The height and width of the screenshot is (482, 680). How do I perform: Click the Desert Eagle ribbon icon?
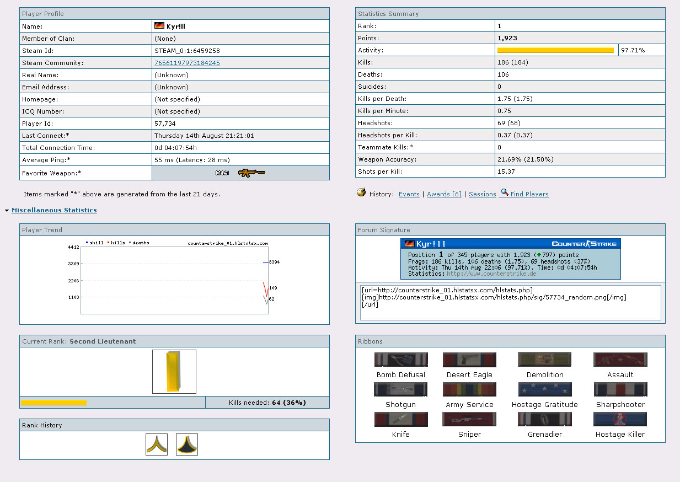[x=469, y=360]
